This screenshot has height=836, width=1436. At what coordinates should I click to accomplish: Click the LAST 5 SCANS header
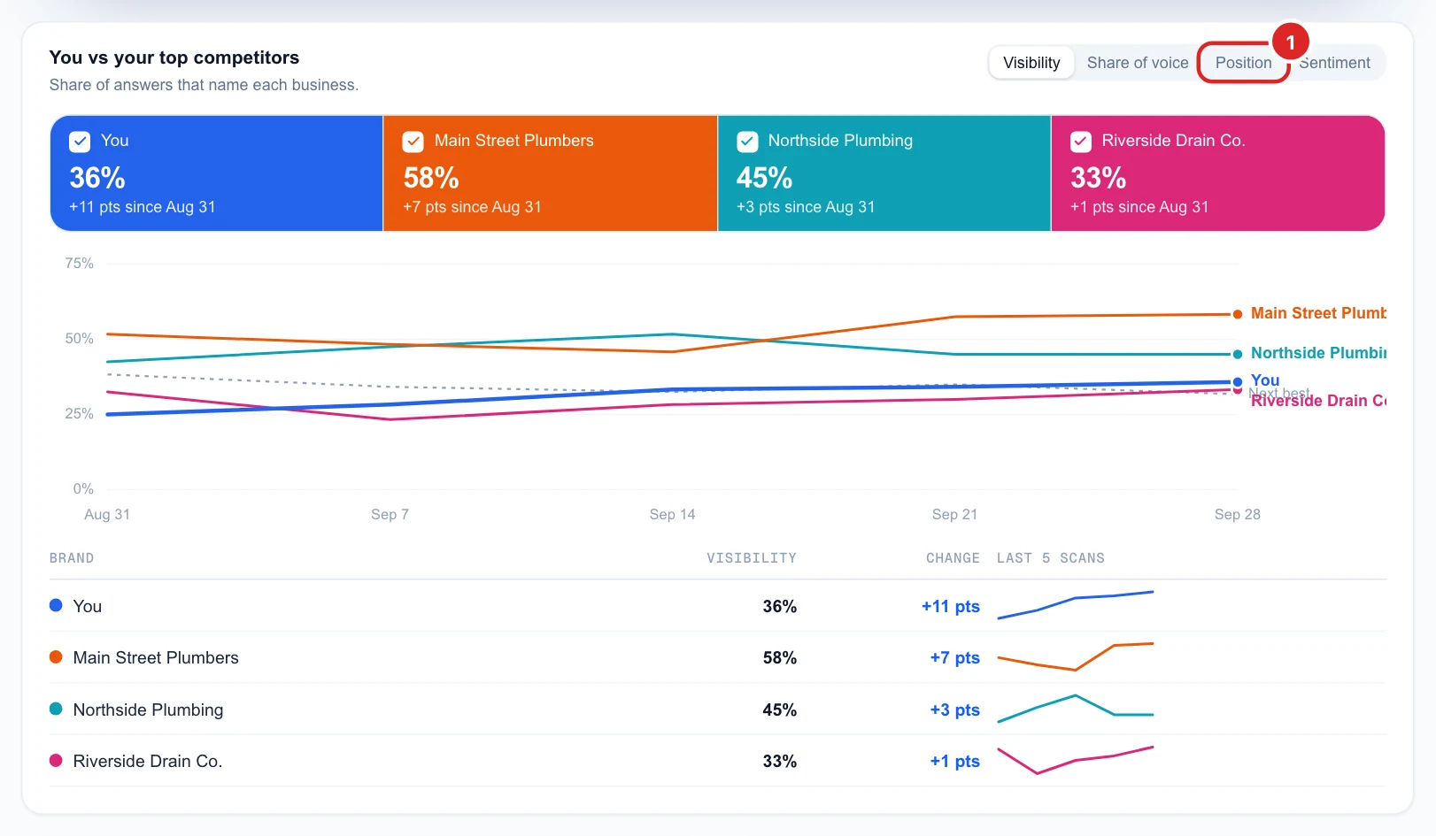tap(1051, 558)
